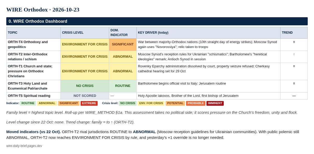The width and height of the screenshot is (314, 154).
Task: Click the ABNORMAL legend badge
Action: 47,103
